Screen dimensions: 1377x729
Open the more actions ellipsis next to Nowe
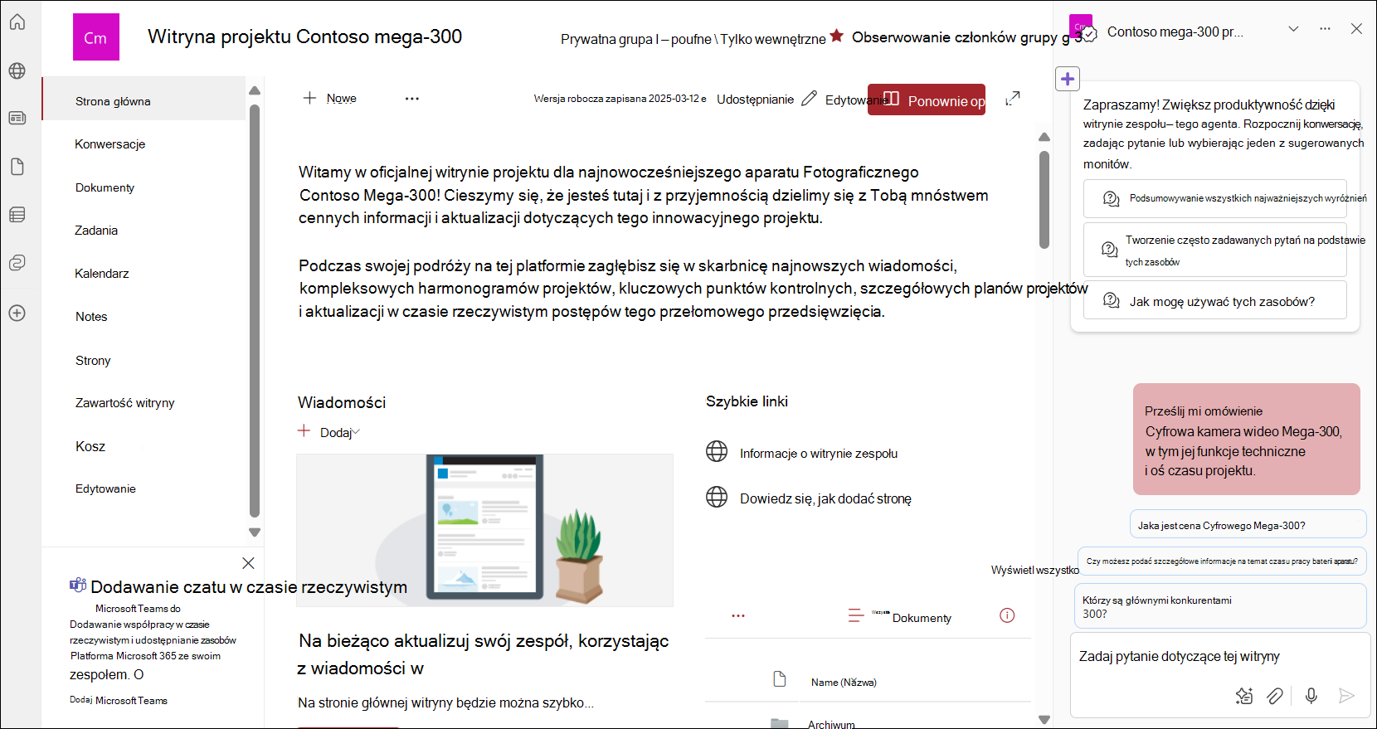pyautogui.click(x=412, y=99)
